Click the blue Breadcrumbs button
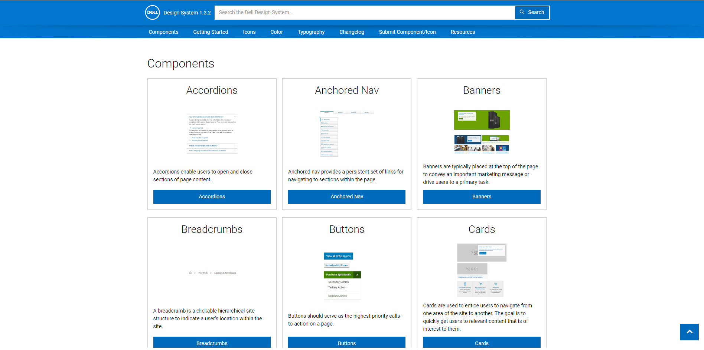This screenshot has height=350, width=704. coord(212,343)
